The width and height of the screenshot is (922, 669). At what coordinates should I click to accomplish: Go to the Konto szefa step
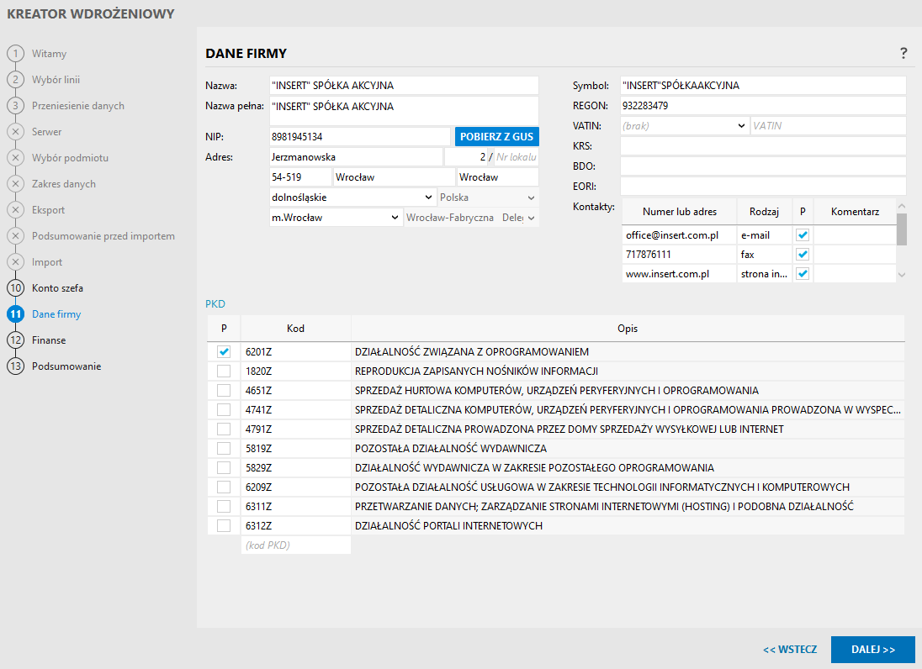[57, 288]
